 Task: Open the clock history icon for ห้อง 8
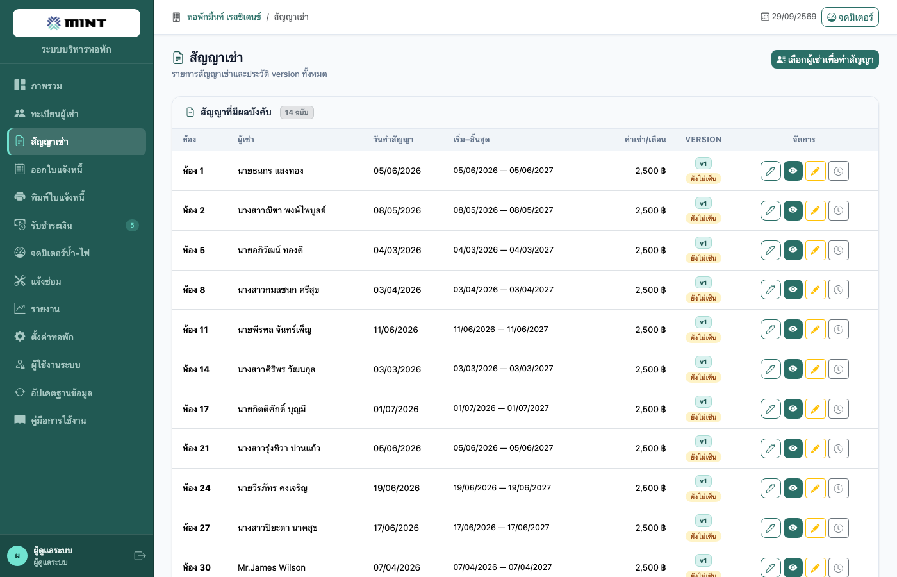839,290
